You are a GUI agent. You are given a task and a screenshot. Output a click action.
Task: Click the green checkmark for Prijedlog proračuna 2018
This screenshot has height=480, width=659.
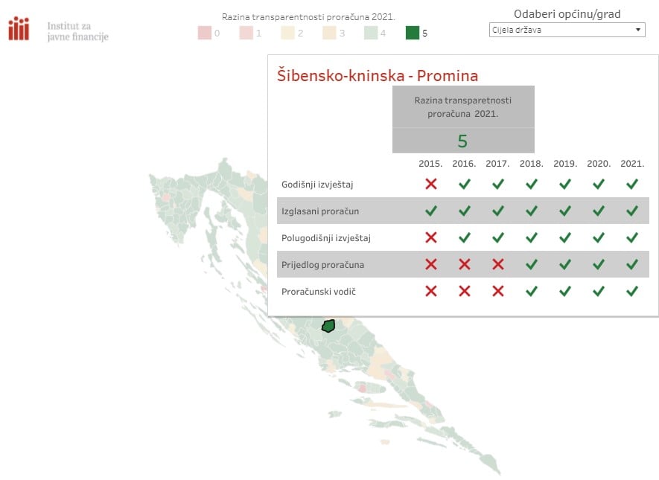click(x=532, y=265)
